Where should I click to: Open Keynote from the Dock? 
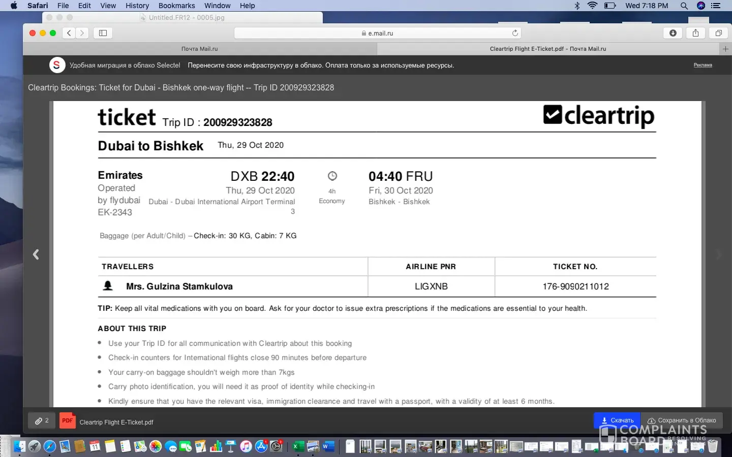231,446
